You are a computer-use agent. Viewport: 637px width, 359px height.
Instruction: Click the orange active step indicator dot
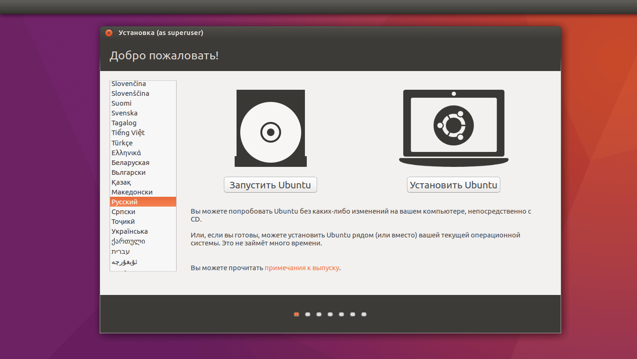pos(296,314)
